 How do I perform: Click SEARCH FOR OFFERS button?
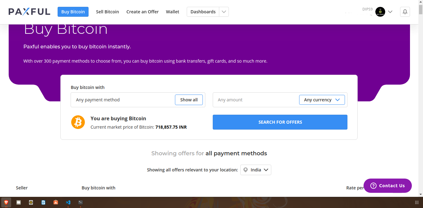[280, 122]
